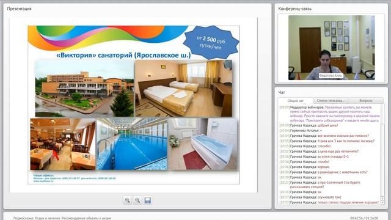Click message а размещение с животными есть?
This screenshot has width=391, height=220.
323,172
